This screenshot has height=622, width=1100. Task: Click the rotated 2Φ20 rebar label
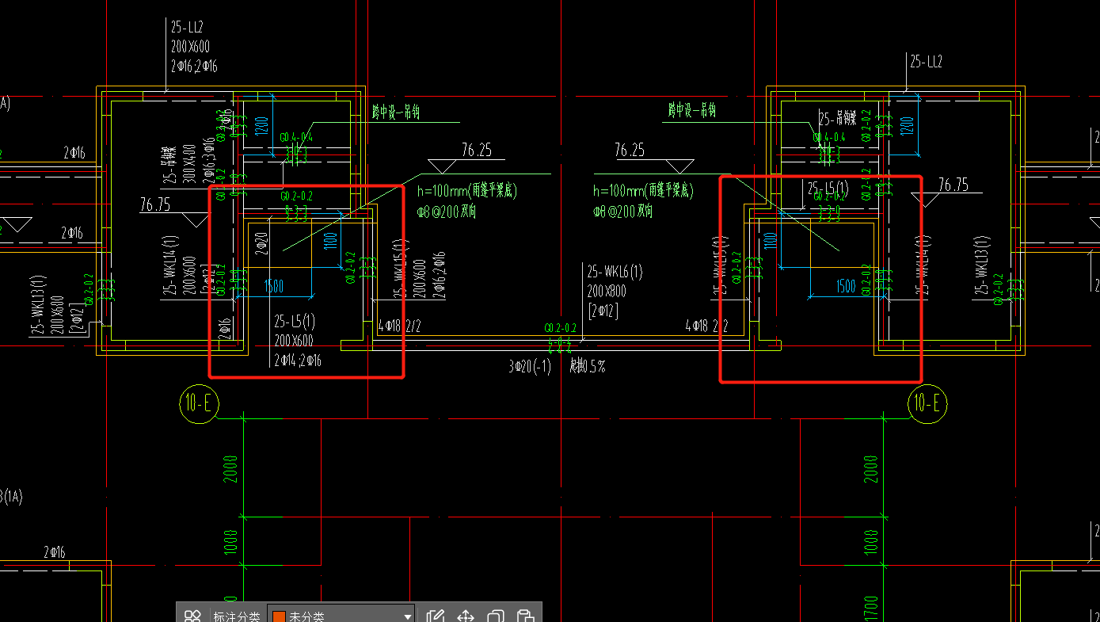tap(261, 244)
